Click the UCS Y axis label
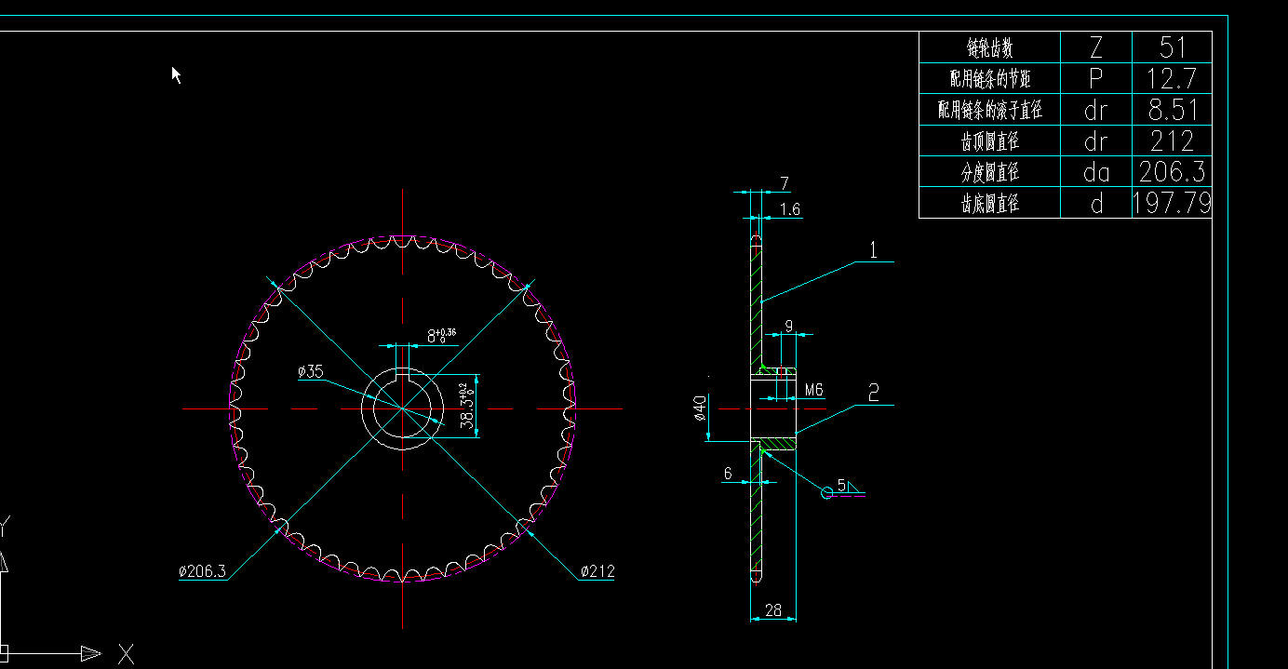Screen dimensions: 1288x669 5,527
